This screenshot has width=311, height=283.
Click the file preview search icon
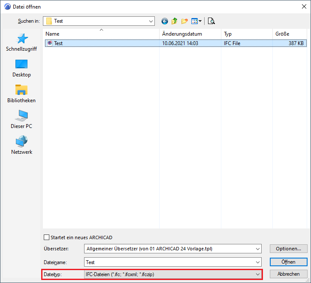(211, 21)
